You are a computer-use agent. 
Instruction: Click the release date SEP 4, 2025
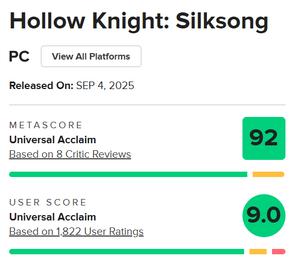point(105,86)
